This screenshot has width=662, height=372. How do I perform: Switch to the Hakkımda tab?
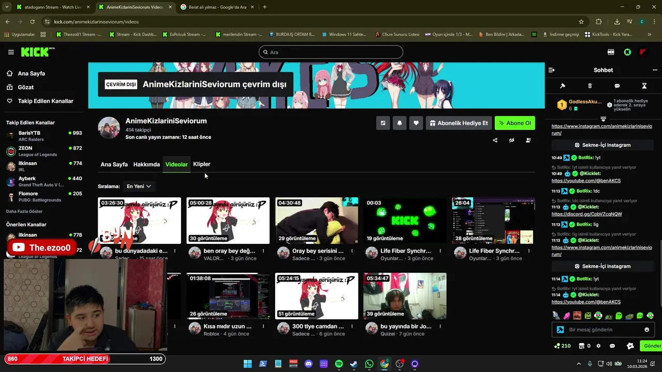click(146, 164)
